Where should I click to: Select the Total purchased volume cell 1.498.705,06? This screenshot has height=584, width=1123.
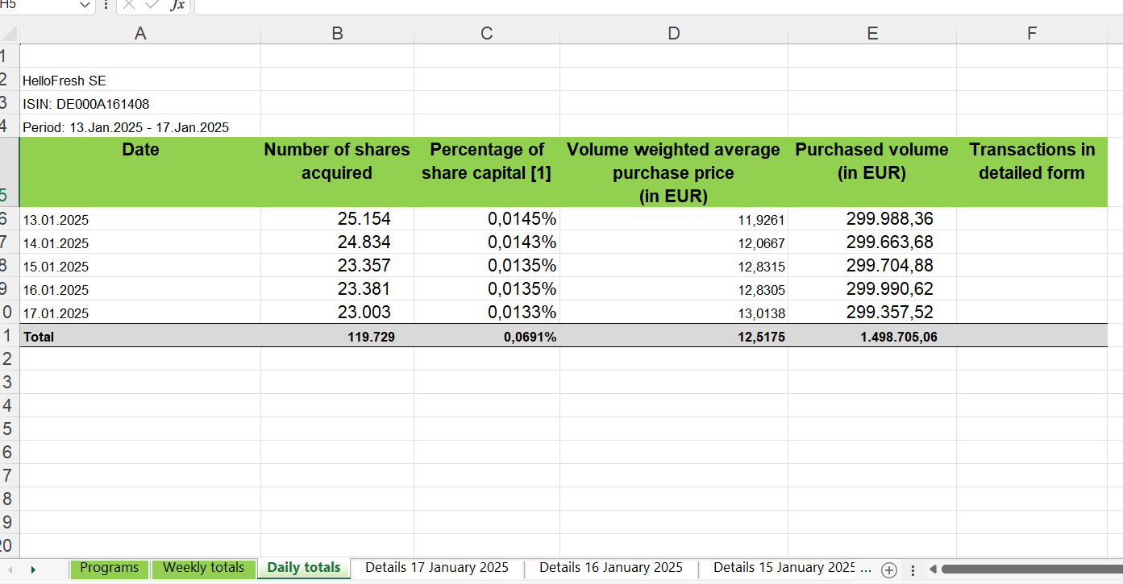tap(871, 338)
